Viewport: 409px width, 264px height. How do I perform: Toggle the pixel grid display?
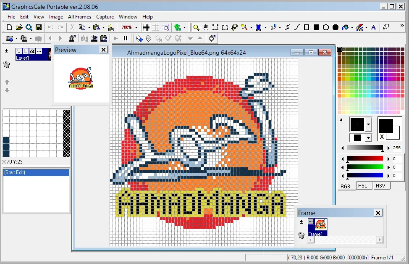point(146,27)
